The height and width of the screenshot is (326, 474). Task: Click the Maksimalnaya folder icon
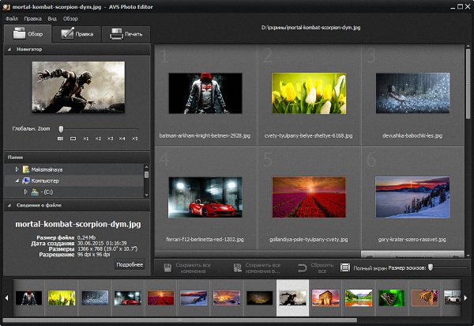point(26,169)
